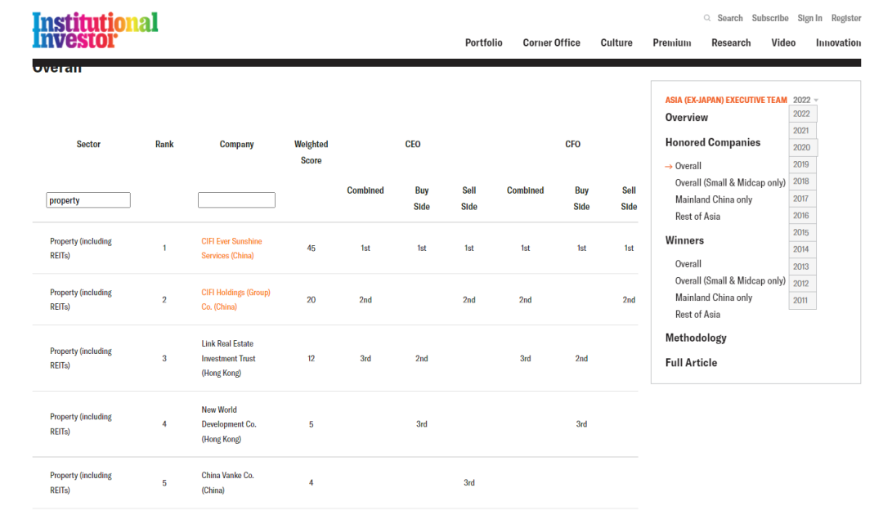
Task: Select 2016 from the year list
Action: pos(802,216)
